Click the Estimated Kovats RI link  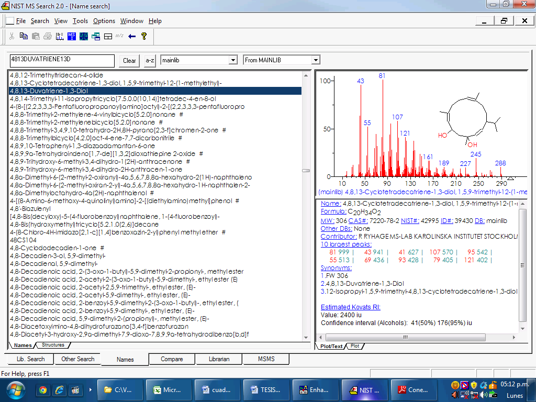[x=350, y=307]
